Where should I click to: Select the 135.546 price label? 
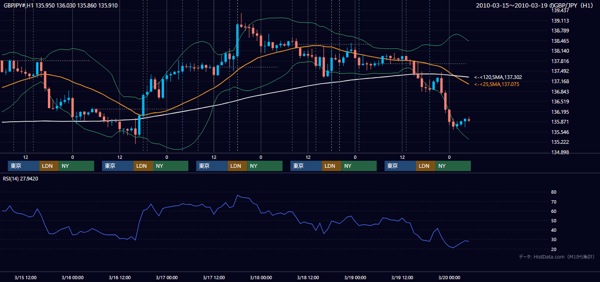(x=560, y=132)
